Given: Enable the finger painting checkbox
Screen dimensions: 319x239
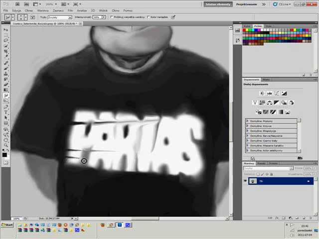Looking at the screenshot, I should coord(149,17).
